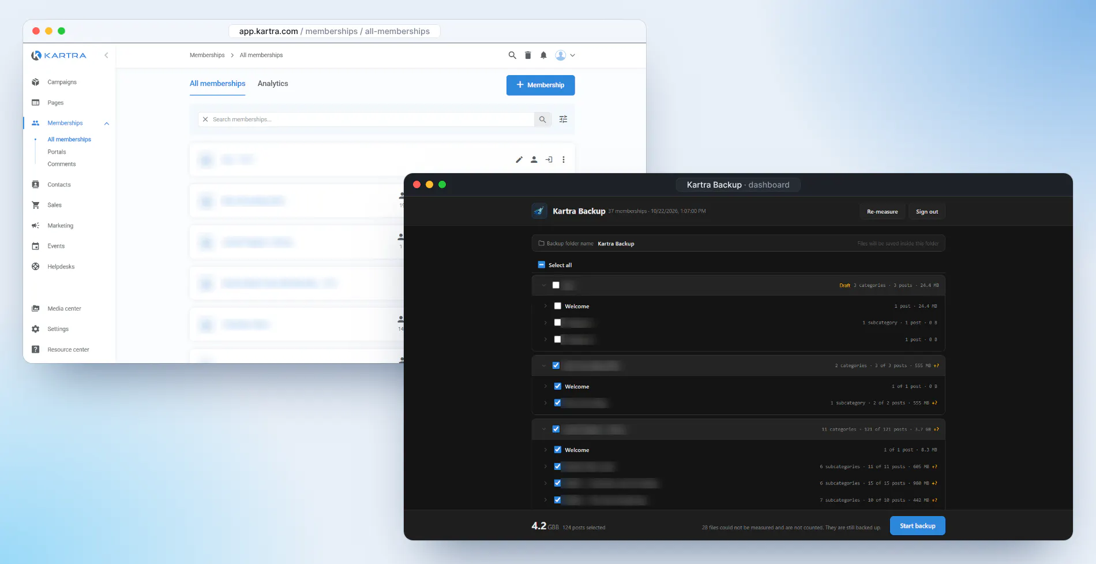Open Sales in Kartra sidebar
Screen dimensions: 1096x564
[54, 205]
